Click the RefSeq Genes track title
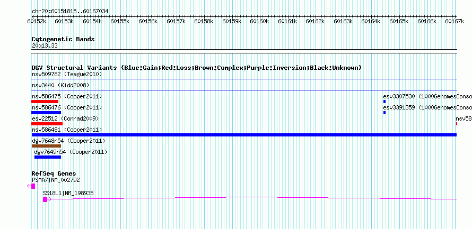Screen dimensions: 472x229 [54, 173]
